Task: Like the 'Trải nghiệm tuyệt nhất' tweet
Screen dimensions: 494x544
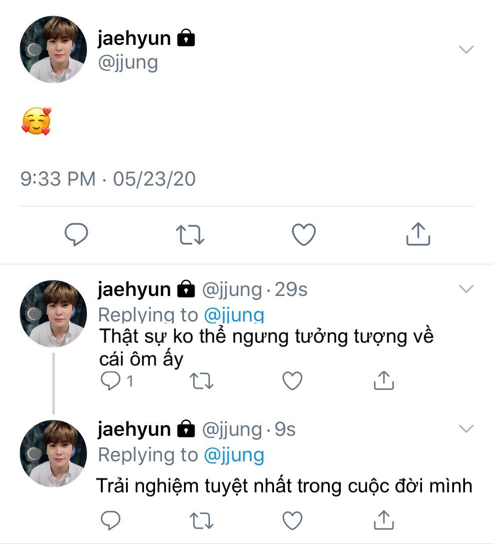Action: tap(292, 521)
